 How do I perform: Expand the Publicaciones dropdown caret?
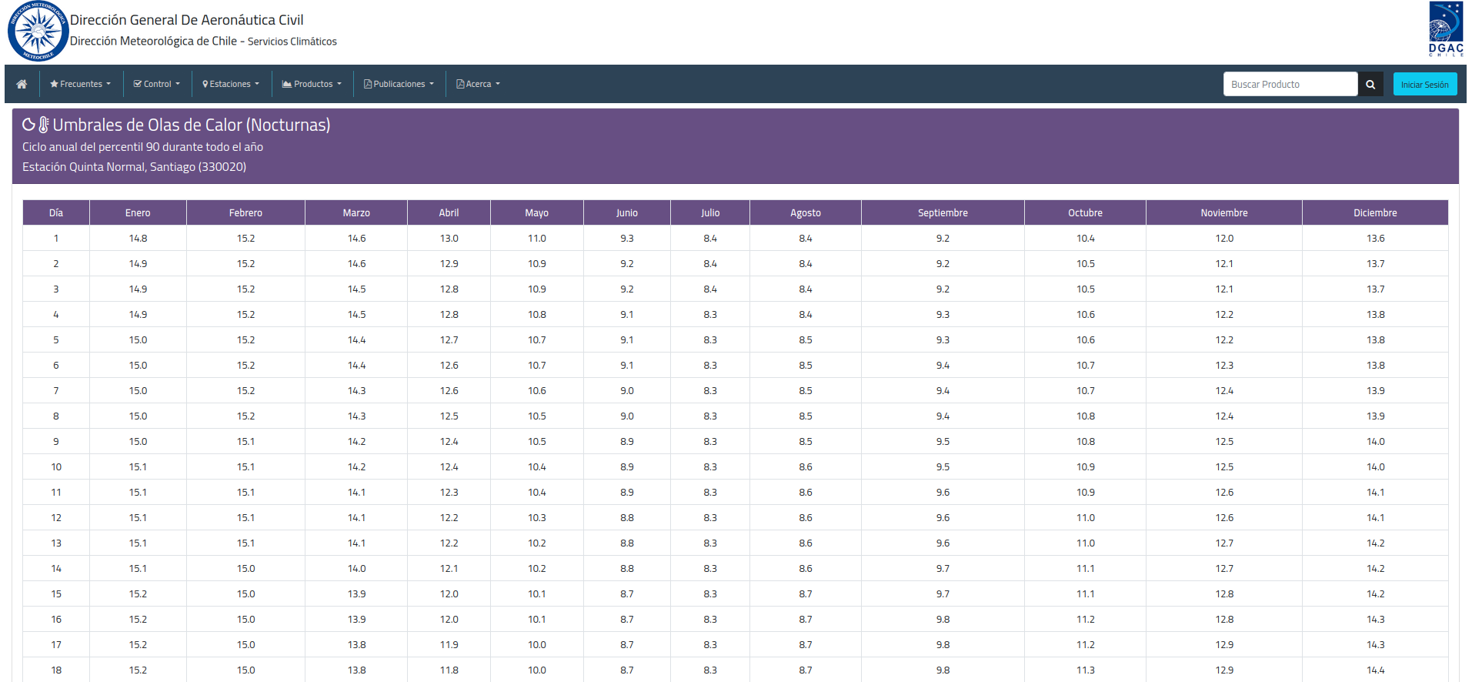[x=432, y=84]
